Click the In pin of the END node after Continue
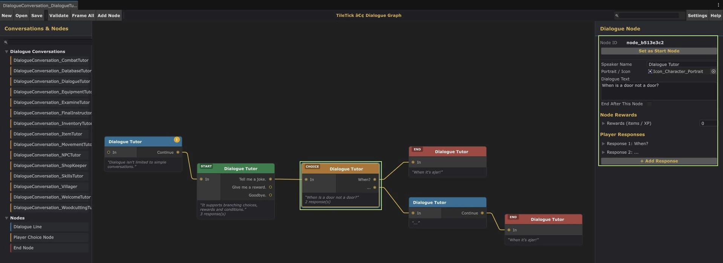 point(509,230)
